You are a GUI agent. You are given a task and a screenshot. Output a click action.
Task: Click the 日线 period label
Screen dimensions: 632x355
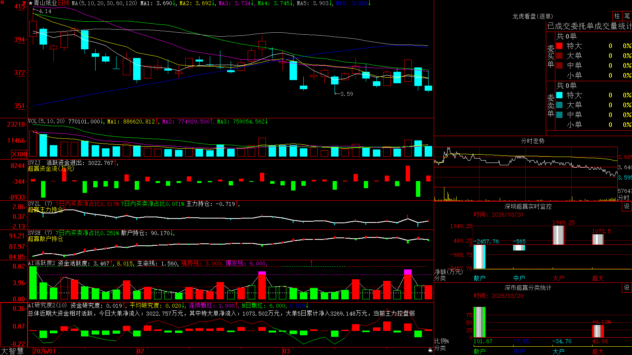pyautogui.click(x=64, y=3)
